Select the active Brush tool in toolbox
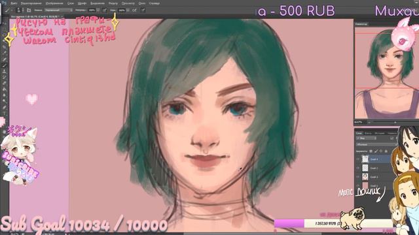 tap(5, 65)
